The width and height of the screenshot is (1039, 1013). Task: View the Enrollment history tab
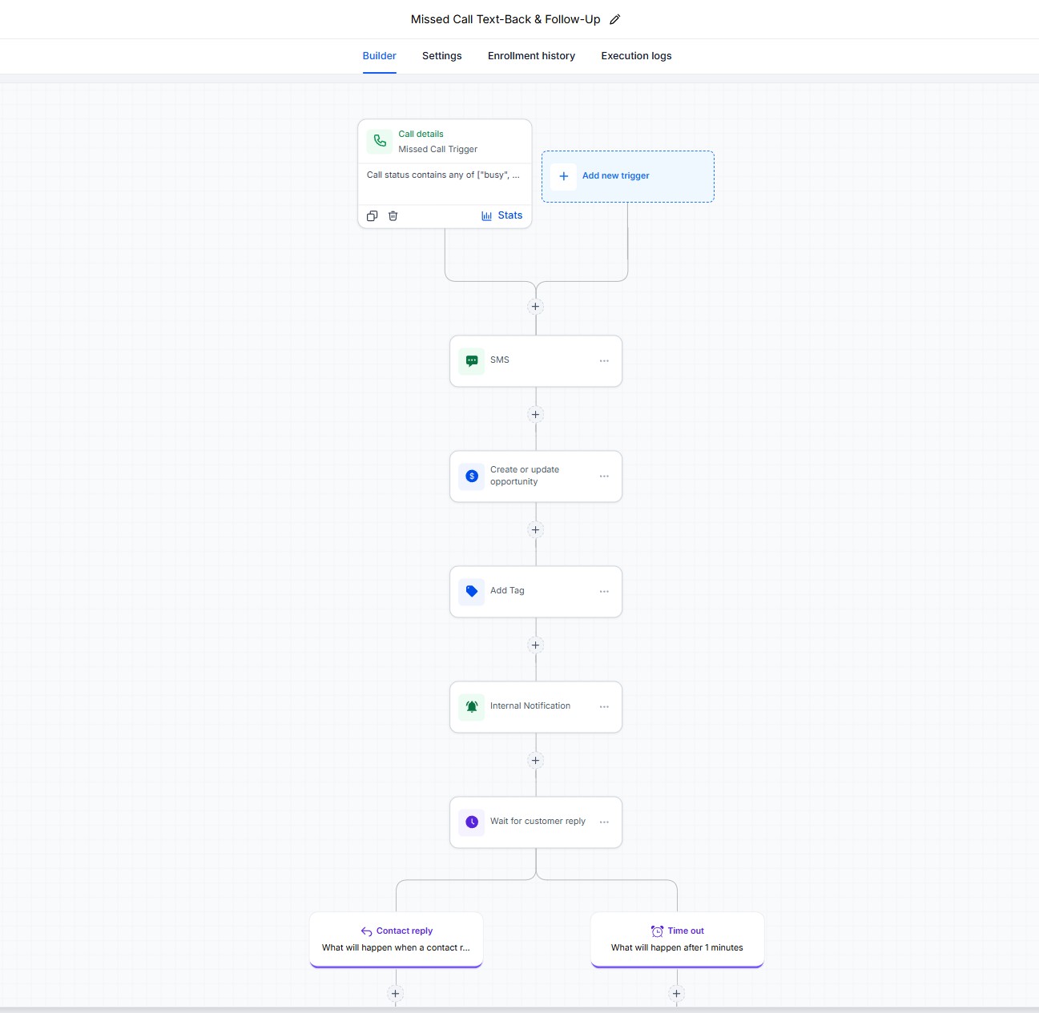[531, 56]
